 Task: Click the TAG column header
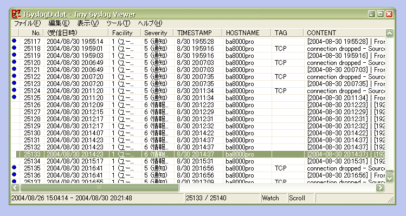click(287, 33)
